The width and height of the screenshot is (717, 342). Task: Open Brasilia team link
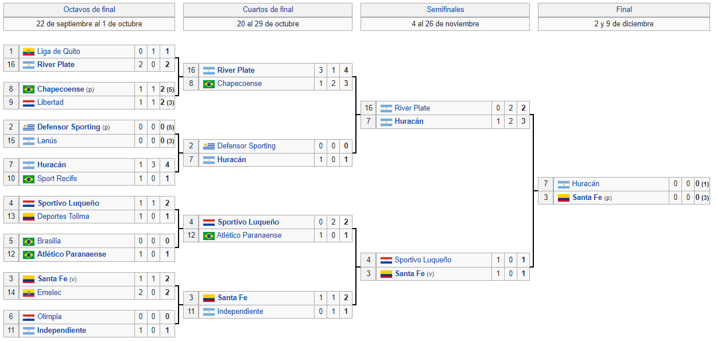click(49, 241)
